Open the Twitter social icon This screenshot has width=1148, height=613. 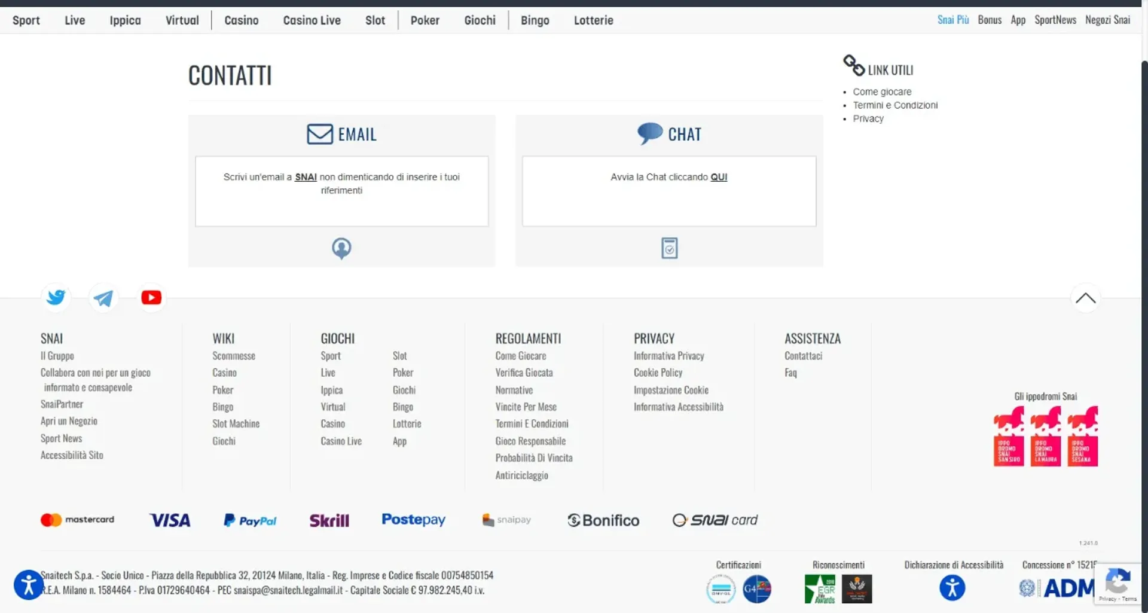click(x=56, y=297)
